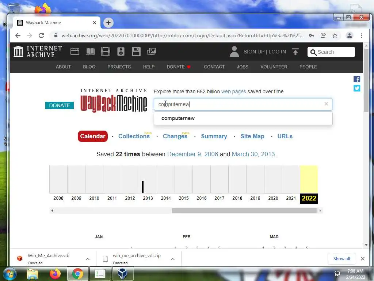Clear the Wayback search field with X
This screenshot has height=281, width=374.
point(326,104)
